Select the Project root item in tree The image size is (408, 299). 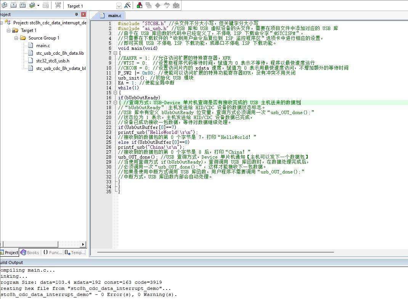[50, 23]
